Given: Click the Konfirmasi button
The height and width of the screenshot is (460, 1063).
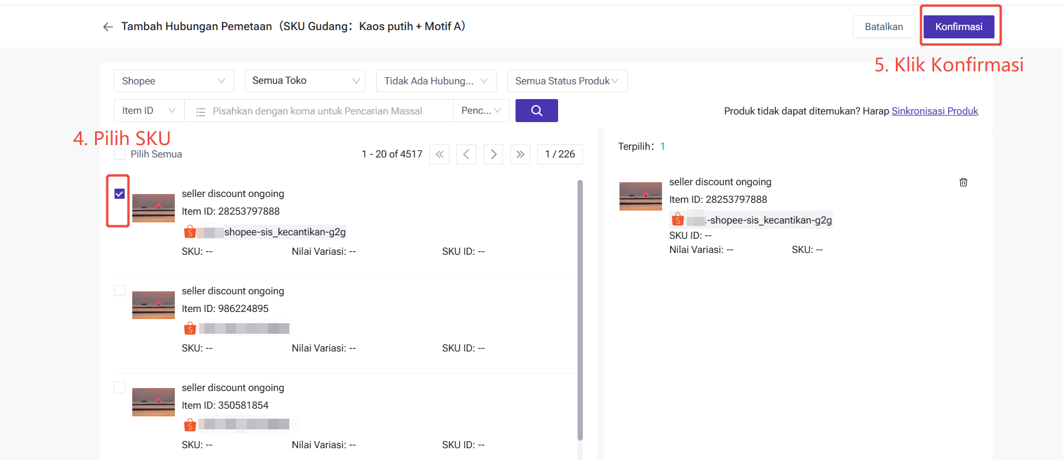Looking at the screenshot, I should [958, 27].
